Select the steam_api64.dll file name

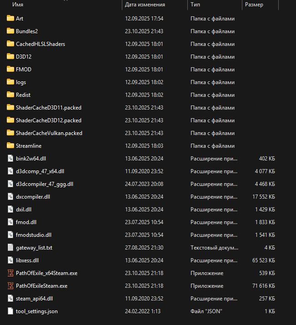pyautogui.click(x=34, y=299)
